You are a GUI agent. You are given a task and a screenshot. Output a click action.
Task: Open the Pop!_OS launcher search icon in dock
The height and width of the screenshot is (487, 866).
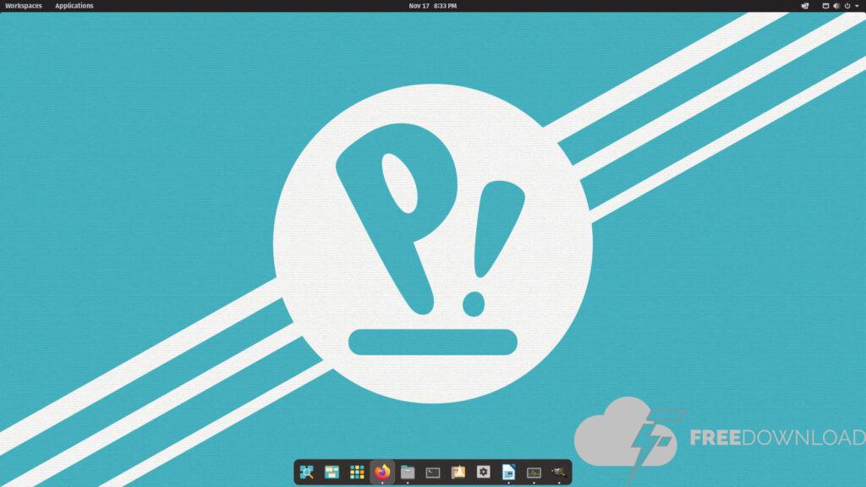tap(307, 472)
